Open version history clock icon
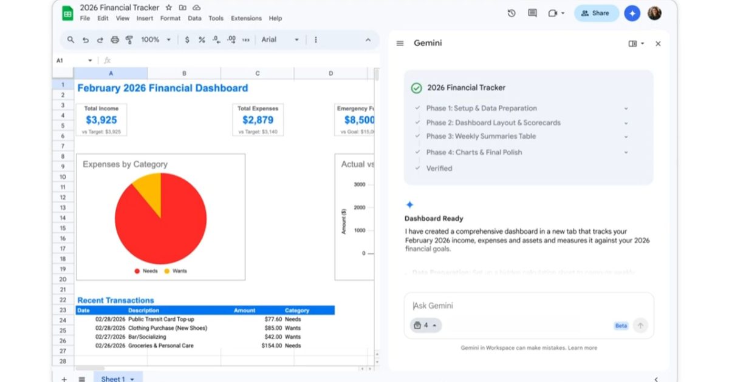 pyautogui.click(x=512, y=13)
